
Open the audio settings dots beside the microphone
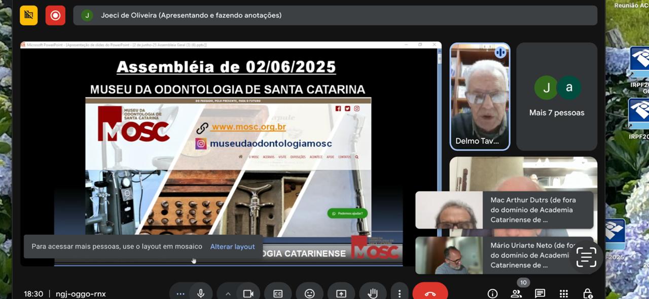coord(181,293)
